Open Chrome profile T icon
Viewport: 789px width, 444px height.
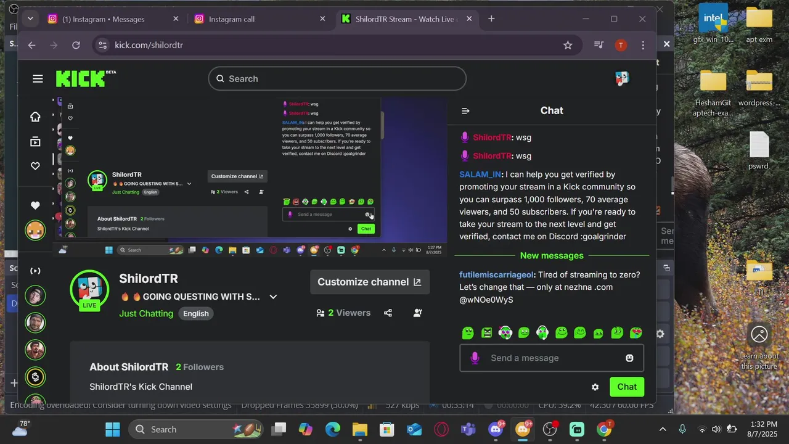coord(621,45)
